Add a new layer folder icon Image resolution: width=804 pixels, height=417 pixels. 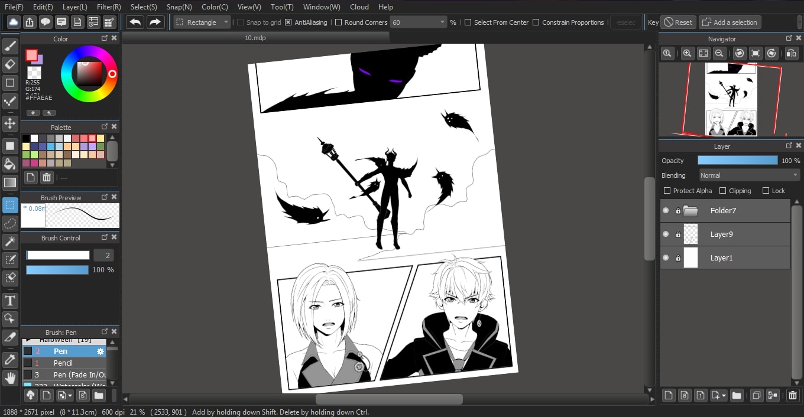pos(737,395)
